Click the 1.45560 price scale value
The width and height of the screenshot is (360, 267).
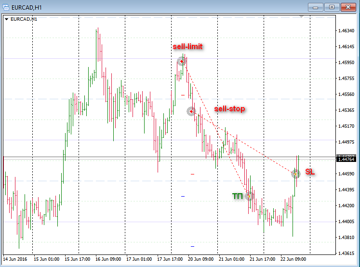coord(346,94)
